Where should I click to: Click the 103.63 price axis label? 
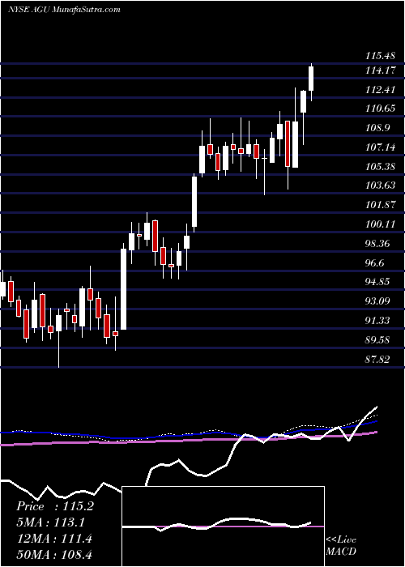click(x=380, y=185)
